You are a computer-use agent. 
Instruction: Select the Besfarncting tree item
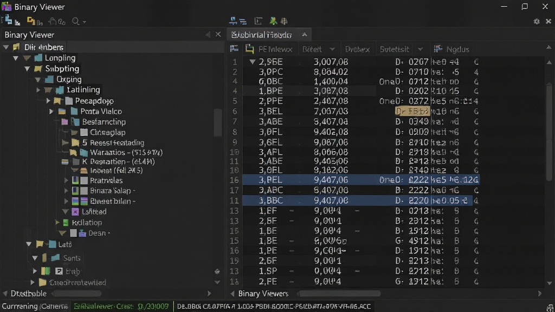click(x=104, y=122)
